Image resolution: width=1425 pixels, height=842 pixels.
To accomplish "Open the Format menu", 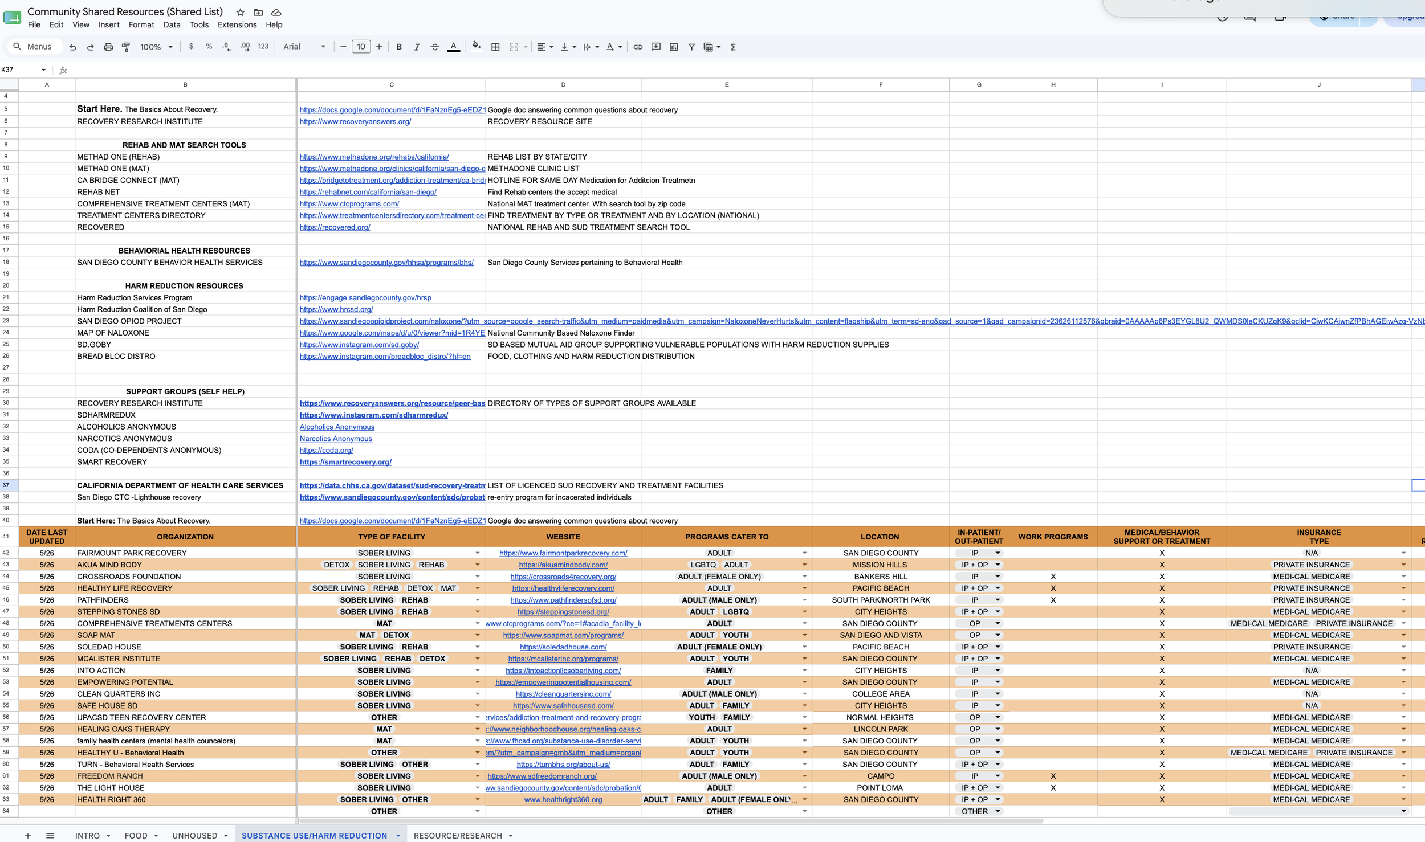I will pos(141,24).
